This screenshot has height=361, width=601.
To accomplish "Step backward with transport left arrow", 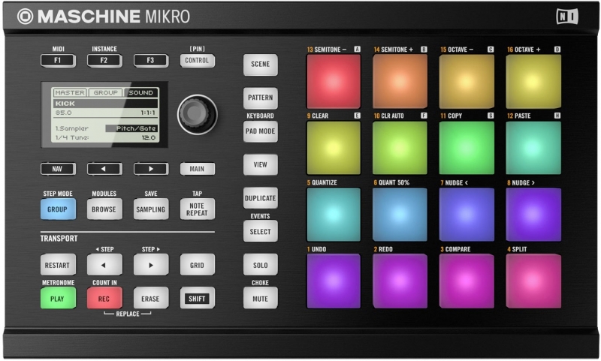I will [x=104, y=265].
